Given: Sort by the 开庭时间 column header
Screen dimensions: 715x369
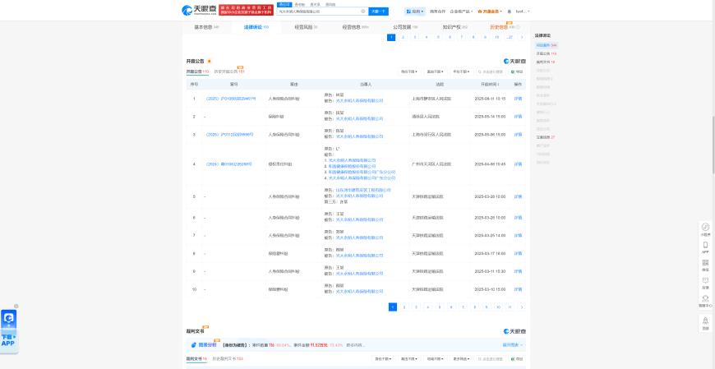Looking at the screenshot, I should click(490, 85).
